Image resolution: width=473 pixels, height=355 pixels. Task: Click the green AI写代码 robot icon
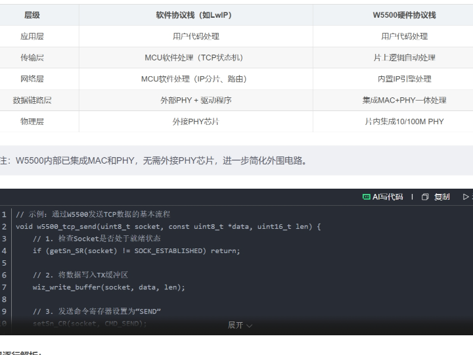pyautogui.click(x=366, y=197)
